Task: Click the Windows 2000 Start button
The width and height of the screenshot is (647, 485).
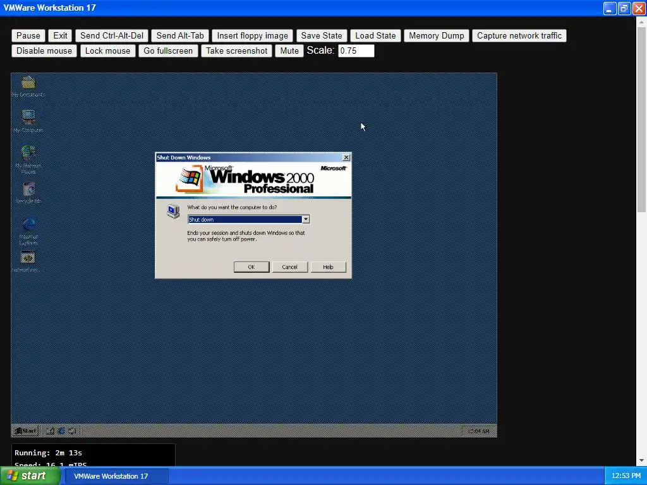Action: coord(25,431)
